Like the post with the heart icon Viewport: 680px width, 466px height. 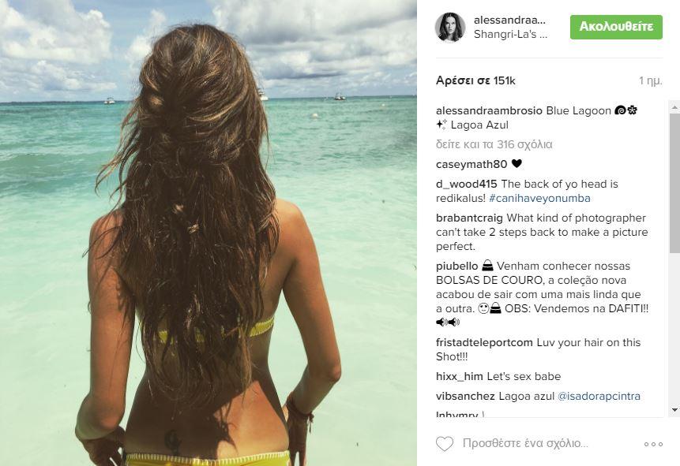pos(445,444)
